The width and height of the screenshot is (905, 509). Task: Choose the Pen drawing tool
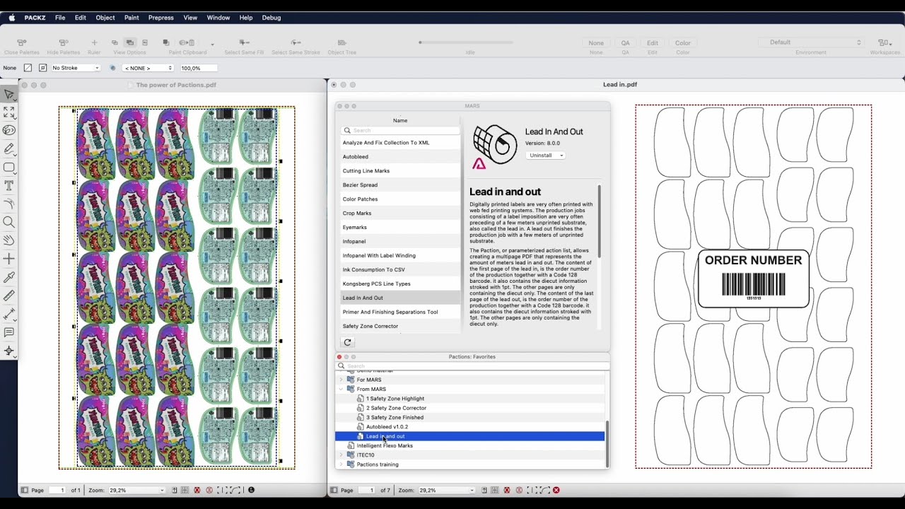(x=9, y=149)
